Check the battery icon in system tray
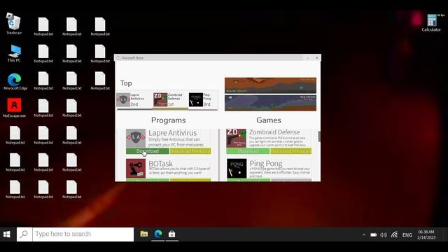448x252 pixels. 373,235
